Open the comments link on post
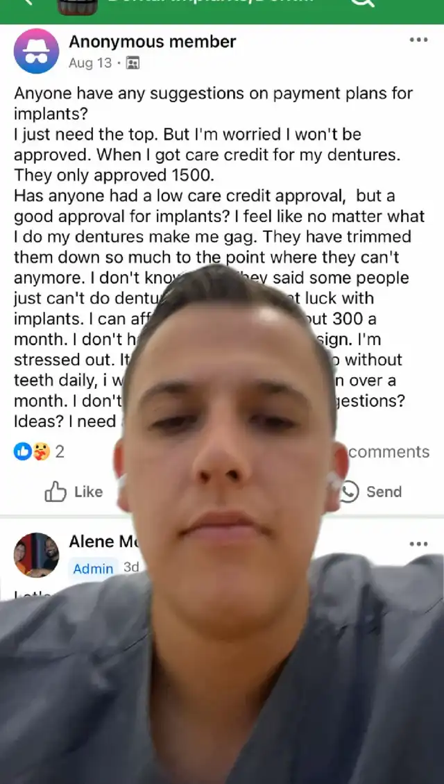This screenshot has height=784, width=444. coord(388,452)
